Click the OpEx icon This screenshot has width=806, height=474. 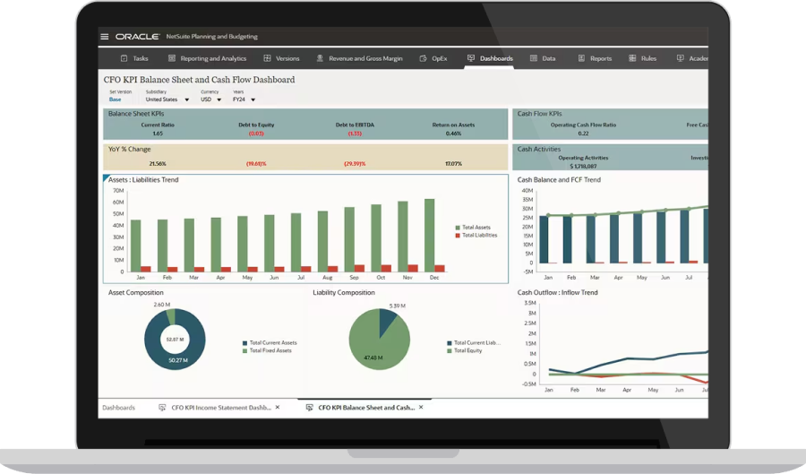click(424, 58)
